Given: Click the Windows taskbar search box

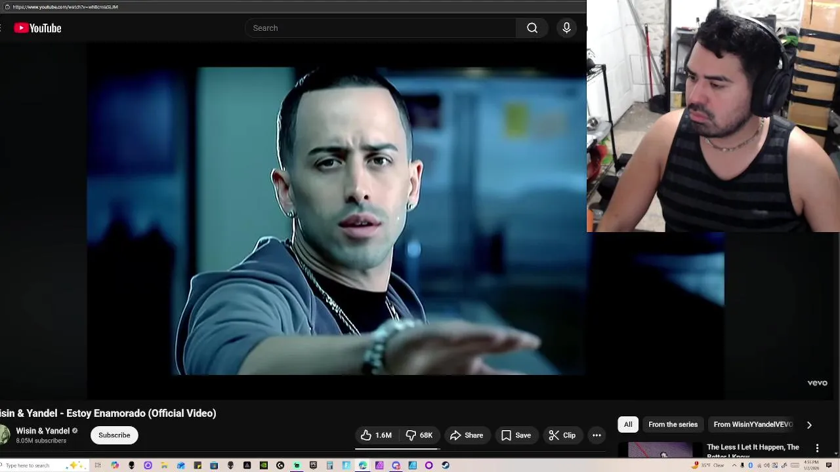Looking at the screenshot, I should coord(43,465).
